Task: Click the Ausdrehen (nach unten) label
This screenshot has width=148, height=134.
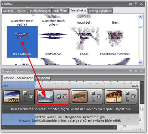Action: point(53,23)
